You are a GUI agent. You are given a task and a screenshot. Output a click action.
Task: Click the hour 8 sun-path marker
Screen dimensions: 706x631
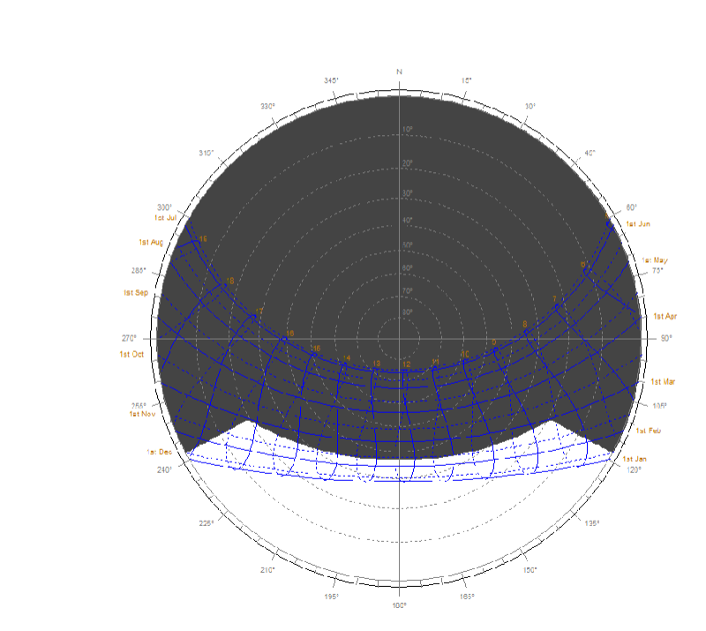525,324
